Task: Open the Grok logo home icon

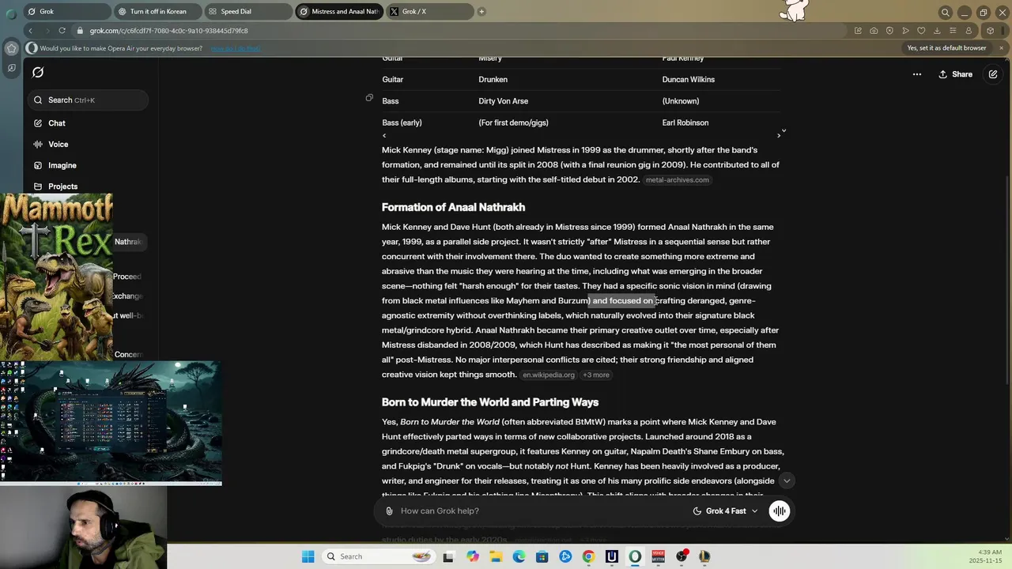Action: [x=37, y=73]
